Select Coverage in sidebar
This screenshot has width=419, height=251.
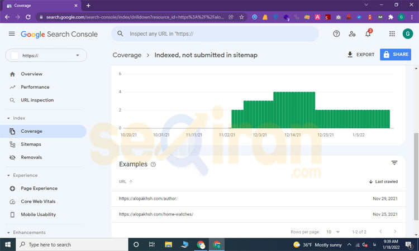(x=43, y=131)
